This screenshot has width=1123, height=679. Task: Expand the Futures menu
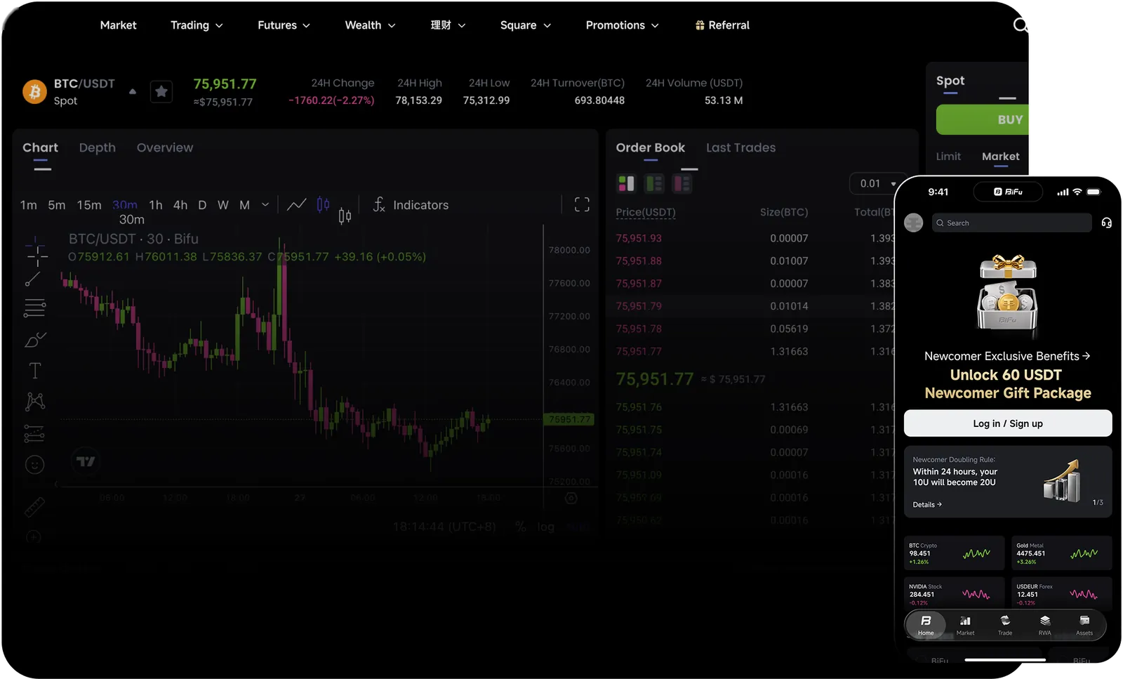pos(284,25)
